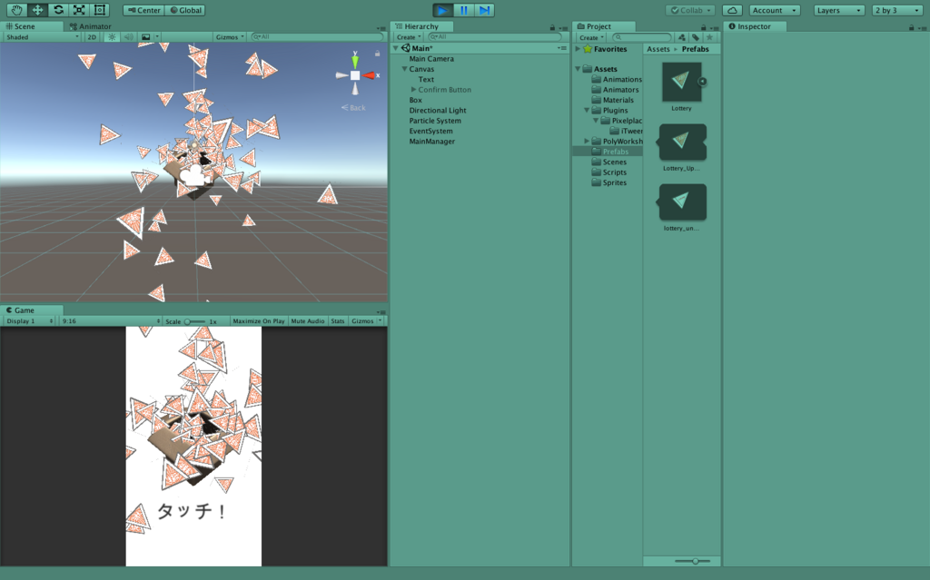930x580 pixels.
Task: Select the Lottery_Up prefab thumbnail
Action: pyautogui.click(x=682, y=142)
